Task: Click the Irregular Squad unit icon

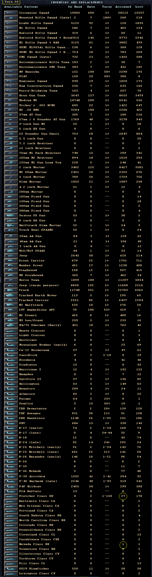Action: click(x=11, y=13)
